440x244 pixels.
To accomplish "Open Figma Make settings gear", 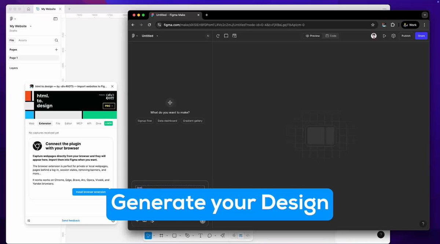I will pos(393,36).
